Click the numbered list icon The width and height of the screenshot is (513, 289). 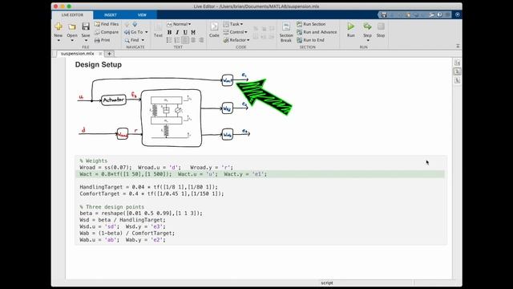(177, 40)
